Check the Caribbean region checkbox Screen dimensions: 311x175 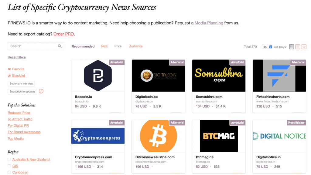(9, 172)
